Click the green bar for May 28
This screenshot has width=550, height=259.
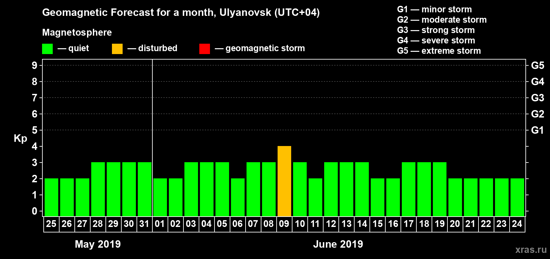pos(98,189)
